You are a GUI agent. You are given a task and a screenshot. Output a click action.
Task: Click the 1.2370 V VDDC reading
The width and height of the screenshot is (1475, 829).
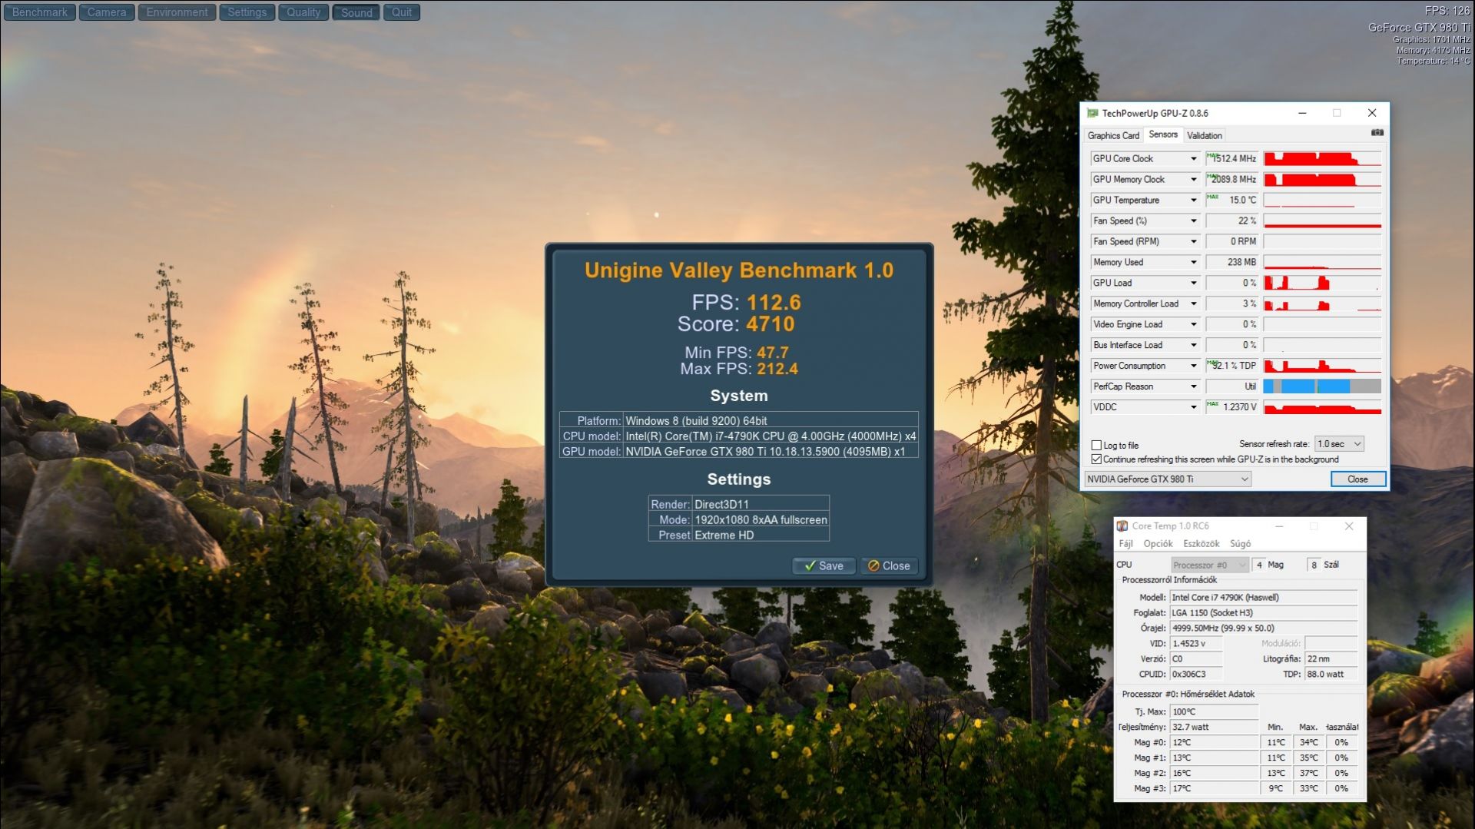tap(1232, 408)
